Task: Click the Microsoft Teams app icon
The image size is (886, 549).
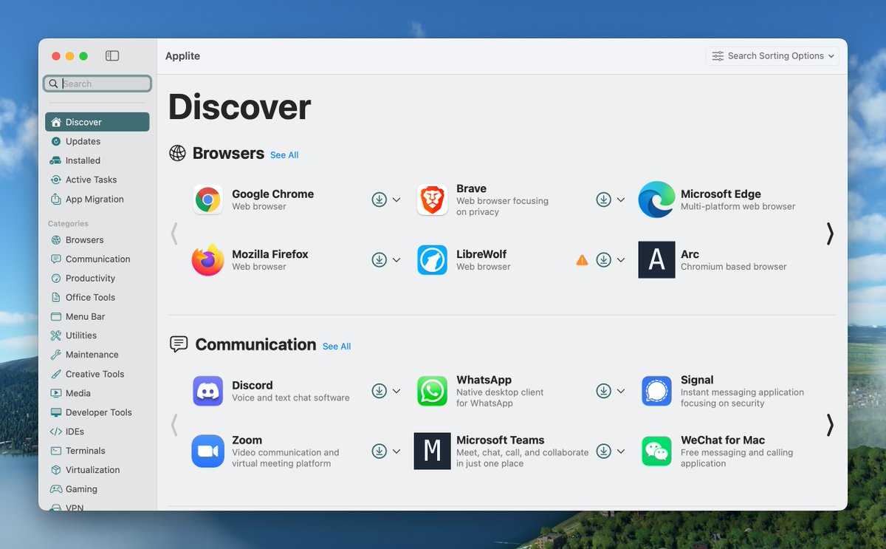Action: [x=432, y=451]
